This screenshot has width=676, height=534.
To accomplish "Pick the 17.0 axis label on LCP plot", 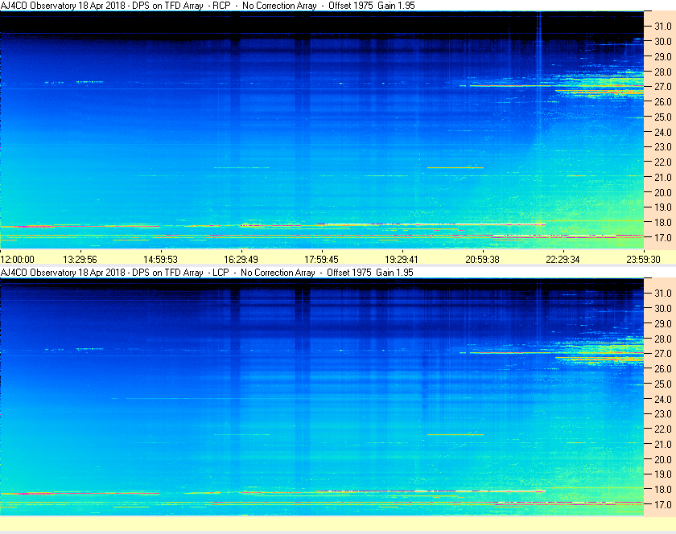I will [663, 505].
